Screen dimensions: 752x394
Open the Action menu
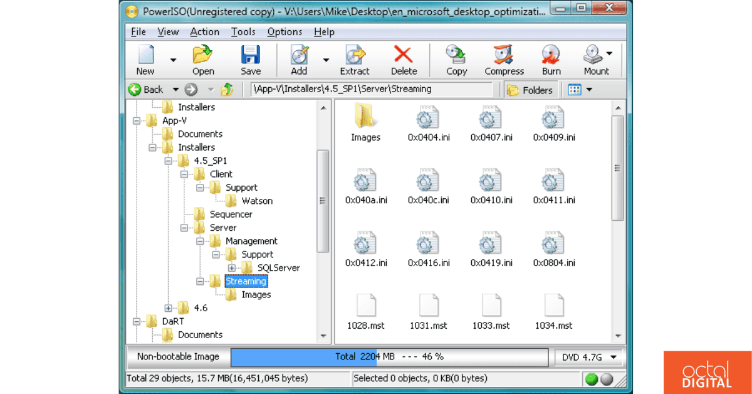205,31
